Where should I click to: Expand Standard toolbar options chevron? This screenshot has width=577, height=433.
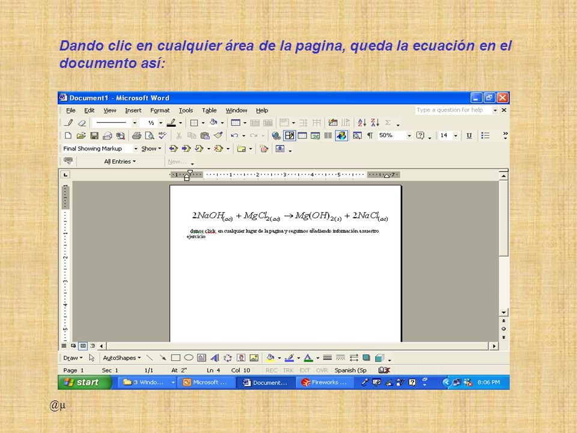click(505, 135)
